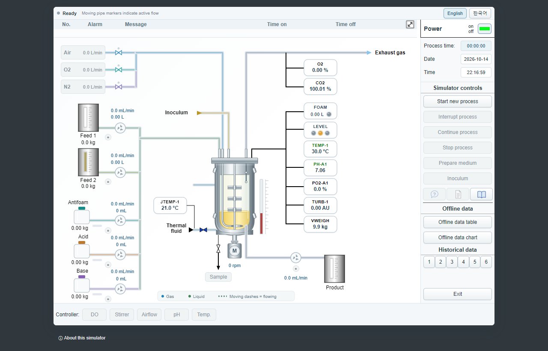Image resolution: width=548 pixels, height=351 pixels.
Task: Open the manual book icon
Action: coord(481,194)
